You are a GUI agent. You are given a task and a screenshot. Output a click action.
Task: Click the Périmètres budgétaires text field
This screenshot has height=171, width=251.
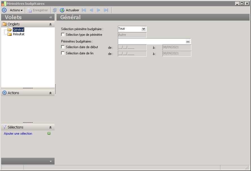pos(152,41)
